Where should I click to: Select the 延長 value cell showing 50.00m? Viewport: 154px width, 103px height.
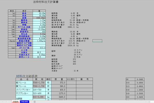coord(40,13)
